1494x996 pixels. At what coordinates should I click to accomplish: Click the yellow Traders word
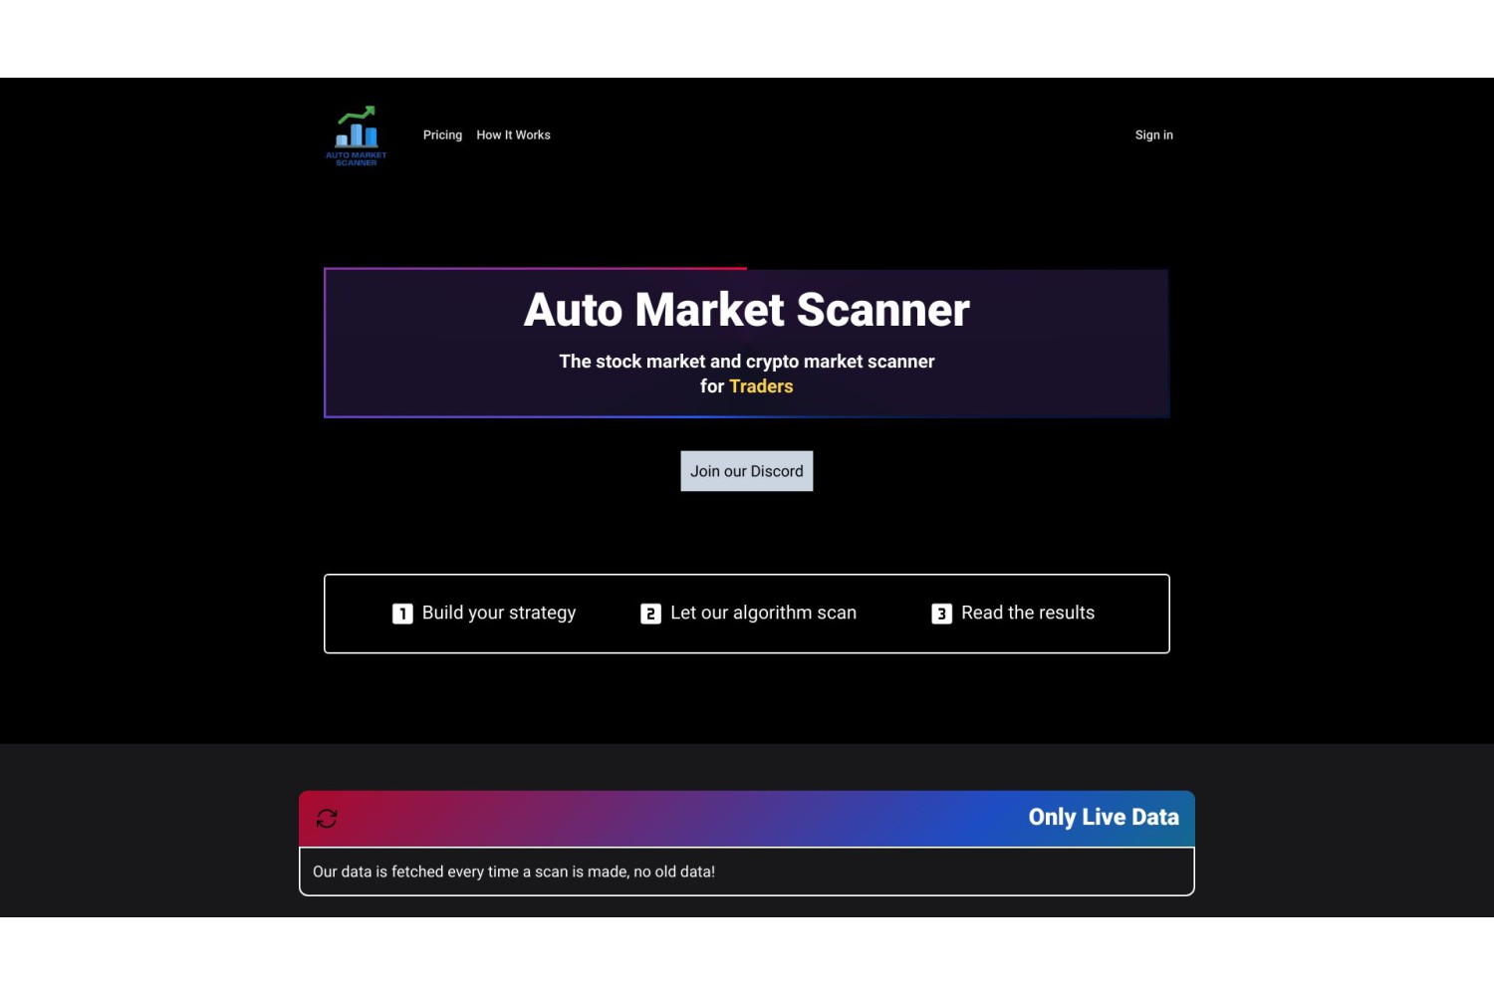click(761, 386)
